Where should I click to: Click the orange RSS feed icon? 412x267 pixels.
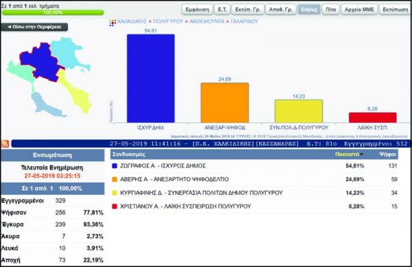click(5, 144)
